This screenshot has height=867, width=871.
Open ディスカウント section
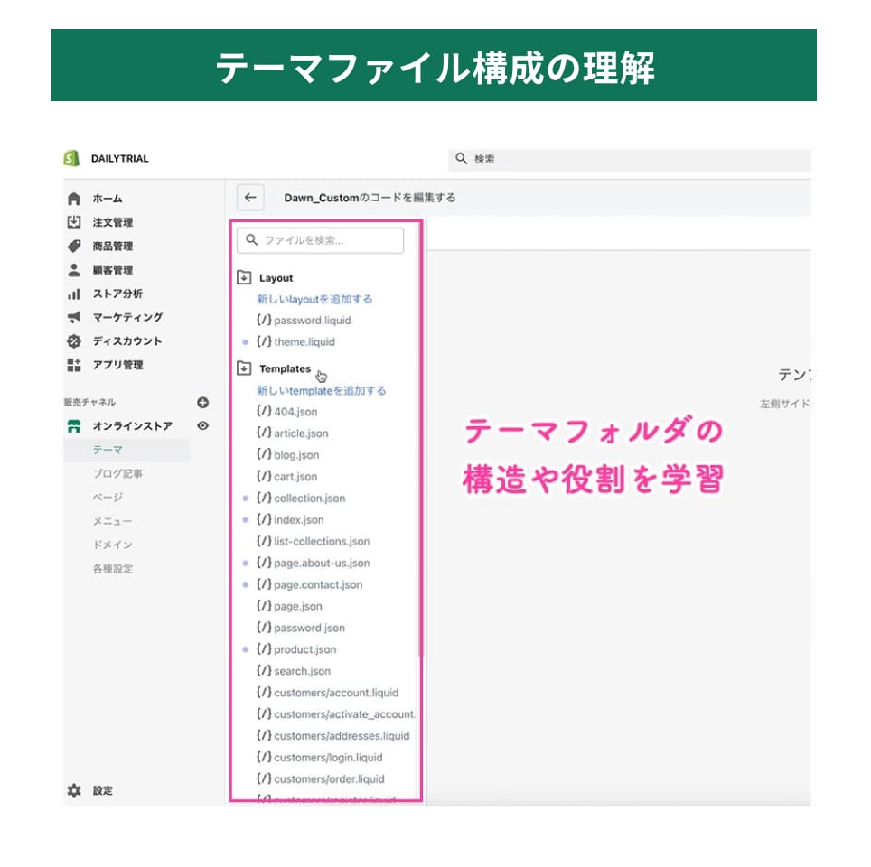(x=126, y=341)
